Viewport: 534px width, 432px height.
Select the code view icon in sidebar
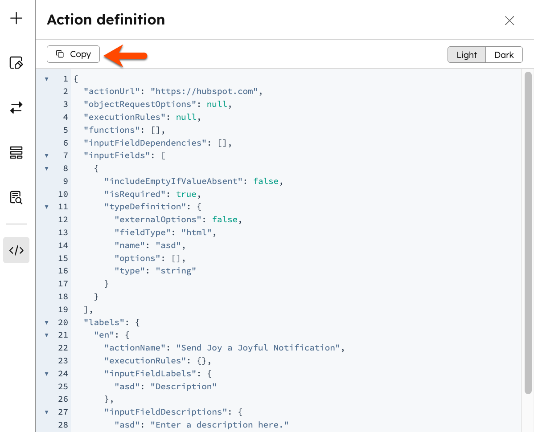click(16, 250)
